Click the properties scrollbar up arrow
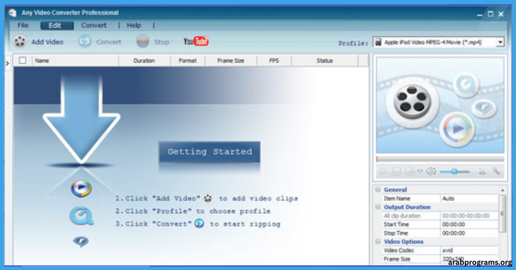This screenshot has height=270, width=516. (x=502, y=190)
